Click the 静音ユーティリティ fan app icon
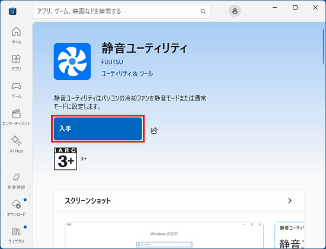The image size is (326, 249). tap(72, 62)
